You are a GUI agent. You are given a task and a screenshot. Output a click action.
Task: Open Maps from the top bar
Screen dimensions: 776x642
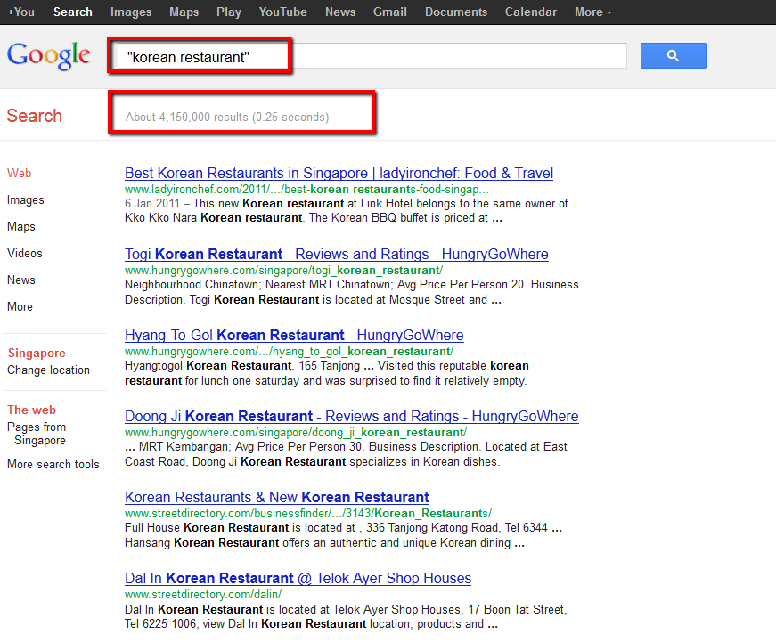click(184, 12)
